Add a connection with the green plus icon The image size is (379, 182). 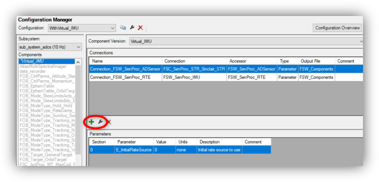(x=91, y=122)
